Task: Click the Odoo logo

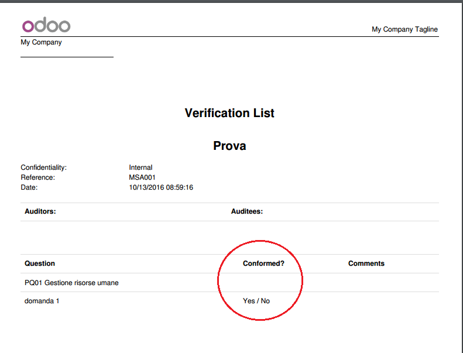Action: click(46, 25)
